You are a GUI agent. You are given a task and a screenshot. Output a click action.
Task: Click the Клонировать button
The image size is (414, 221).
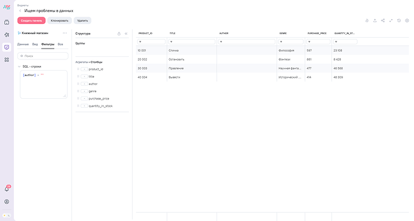[x=59, y=20]
